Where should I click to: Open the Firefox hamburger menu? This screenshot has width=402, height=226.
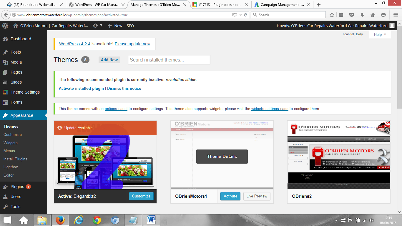[x=396, y=15]
